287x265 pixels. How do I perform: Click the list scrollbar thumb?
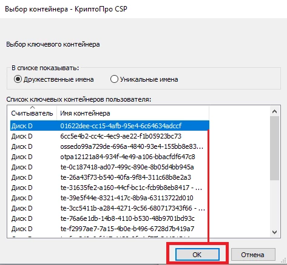tap(275, 148)
